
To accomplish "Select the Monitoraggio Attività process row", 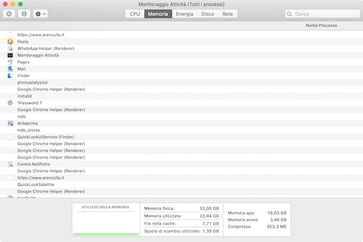I will click(181, 55).
